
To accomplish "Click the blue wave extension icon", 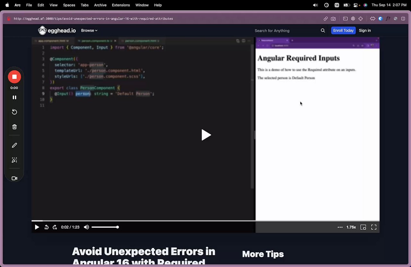I will 380,19.
